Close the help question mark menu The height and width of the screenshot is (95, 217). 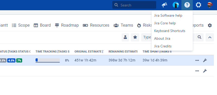point(187,5)
